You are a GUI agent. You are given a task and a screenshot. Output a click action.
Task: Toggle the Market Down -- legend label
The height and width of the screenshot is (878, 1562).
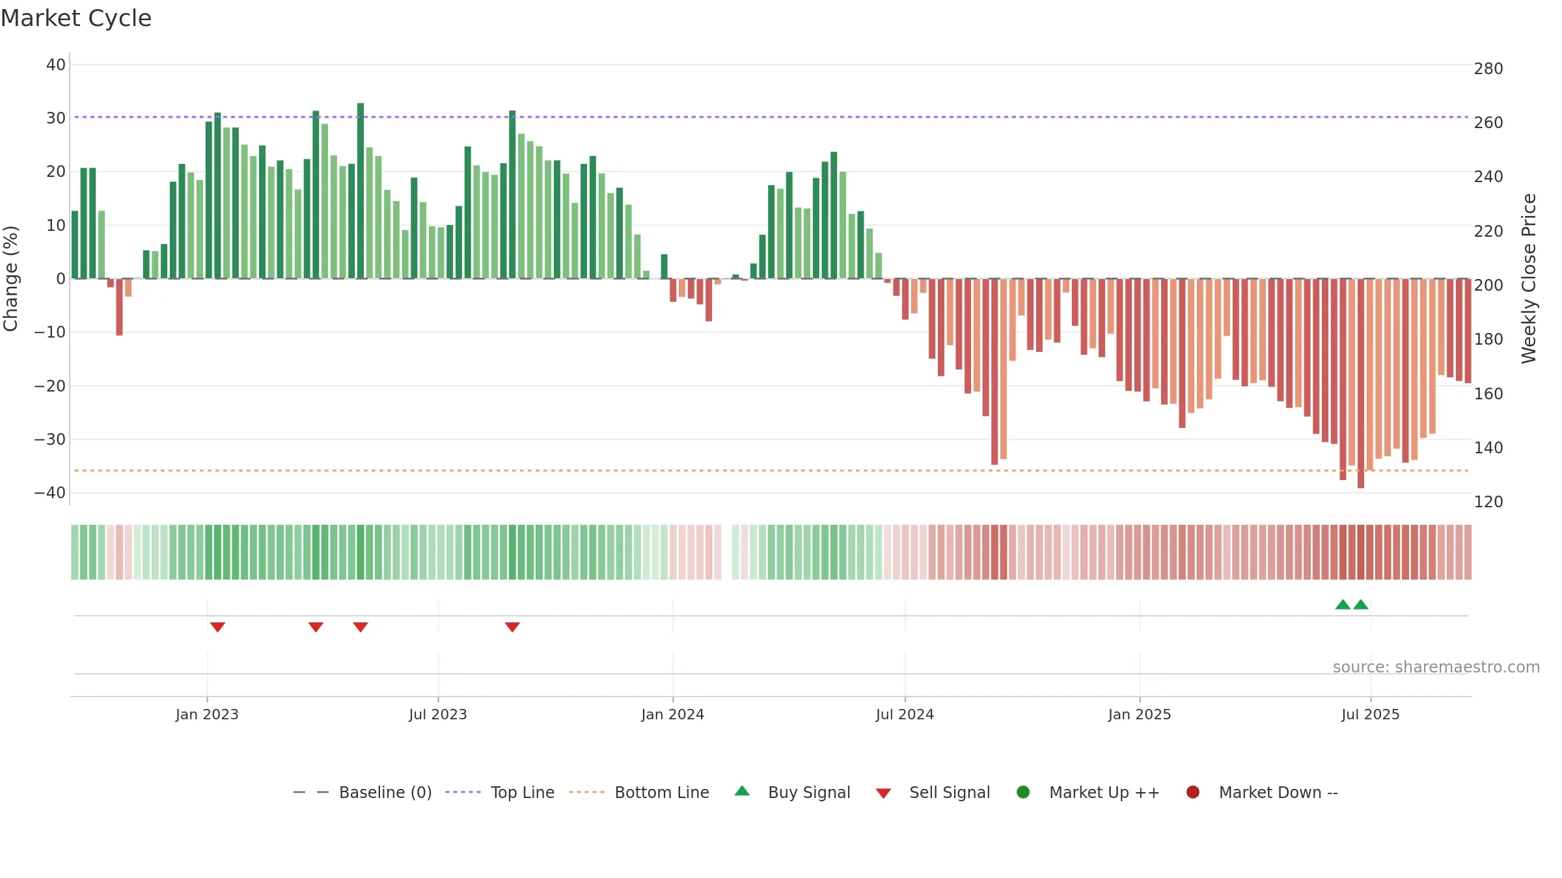(1278, 793)
